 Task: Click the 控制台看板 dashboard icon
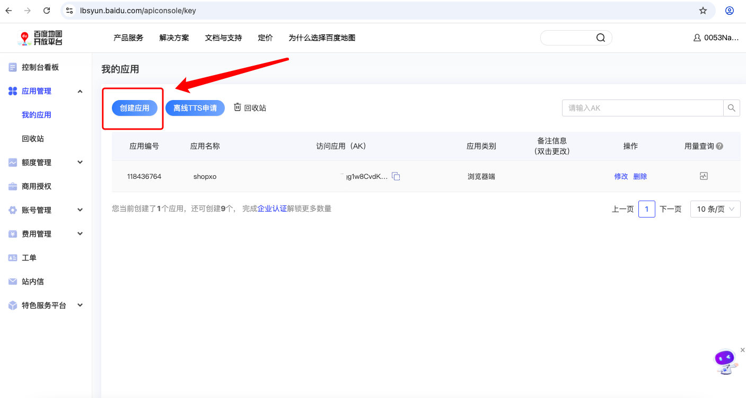point(13,67)
